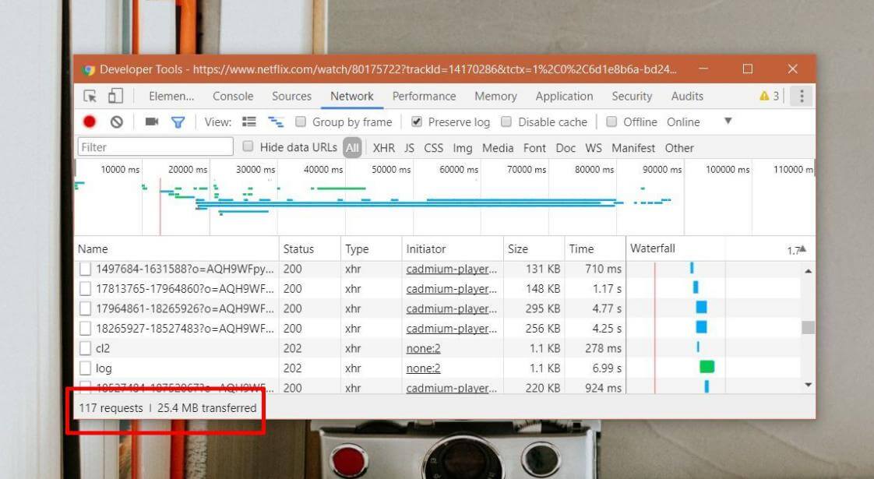The height and width of the screenshot is (479, 874).
Task: Filter requests by WS
Action: (x=594, y=148)
